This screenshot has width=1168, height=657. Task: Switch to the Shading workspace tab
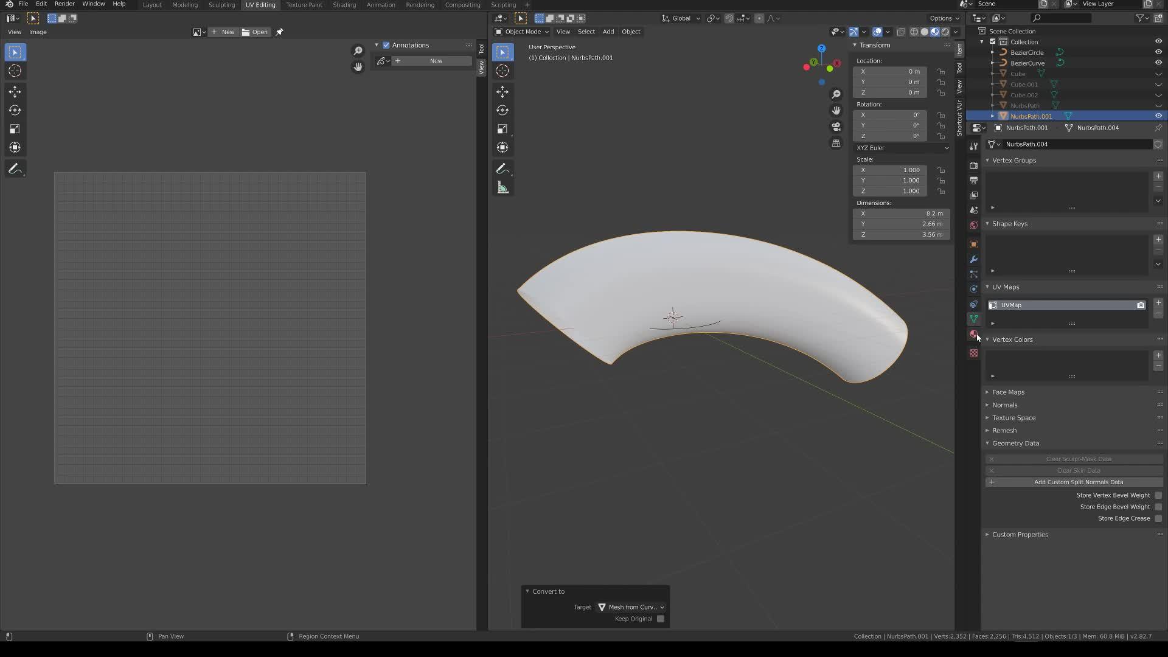tap(344, 5)
